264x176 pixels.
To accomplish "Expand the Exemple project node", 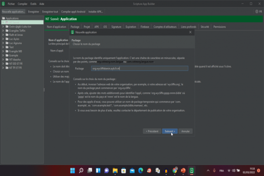I will [x=4, y=55].
